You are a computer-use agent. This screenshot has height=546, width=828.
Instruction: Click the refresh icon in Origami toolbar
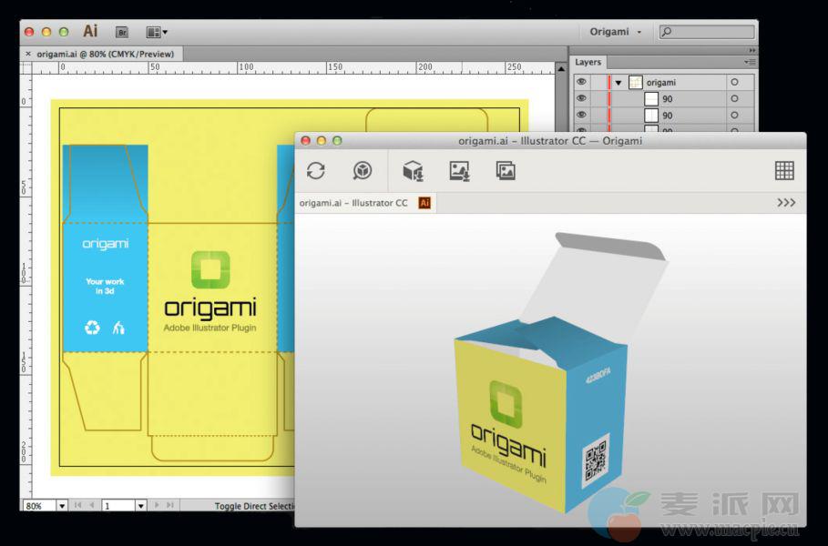(316, 170)
